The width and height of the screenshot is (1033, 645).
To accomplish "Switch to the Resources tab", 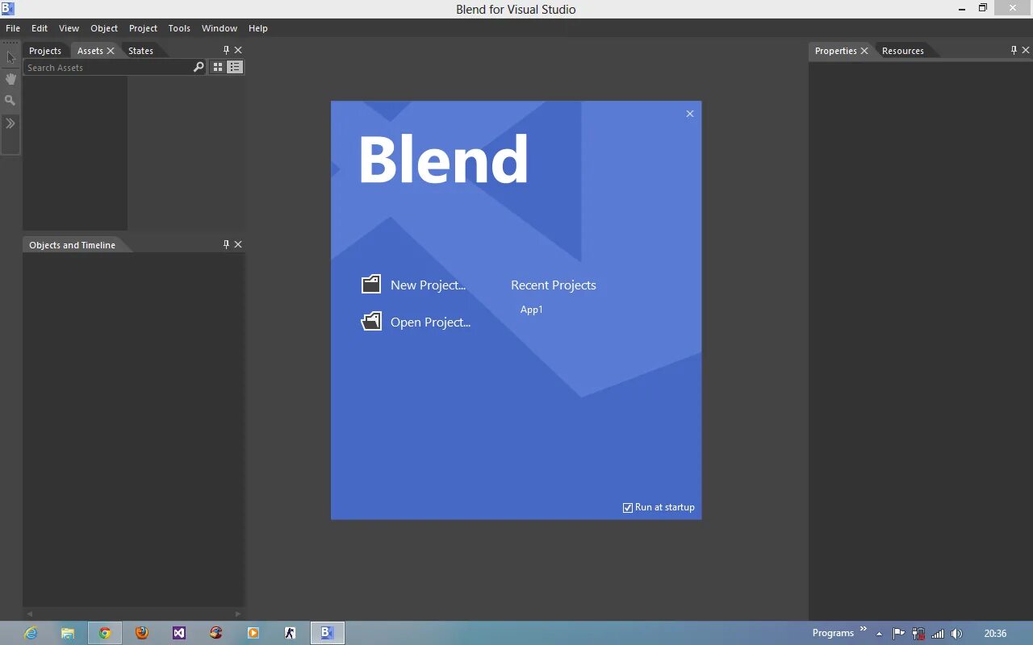I will click(x=902, y=51).
